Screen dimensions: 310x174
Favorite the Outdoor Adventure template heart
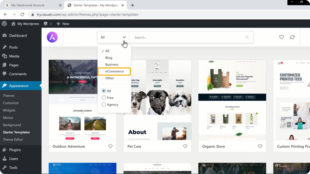[110, 146]
